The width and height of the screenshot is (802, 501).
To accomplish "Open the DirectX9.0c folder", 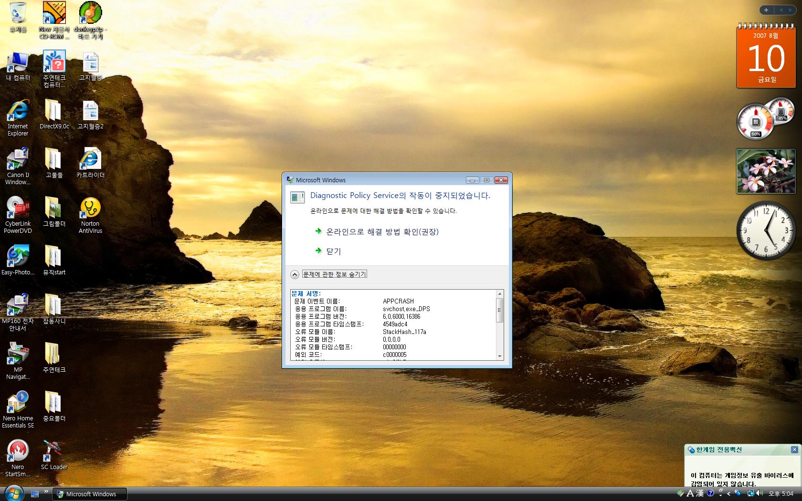I will (54, 115).
